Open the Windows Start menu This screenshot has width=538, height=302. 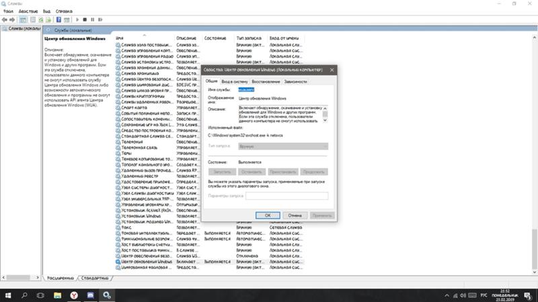point(8,295)
